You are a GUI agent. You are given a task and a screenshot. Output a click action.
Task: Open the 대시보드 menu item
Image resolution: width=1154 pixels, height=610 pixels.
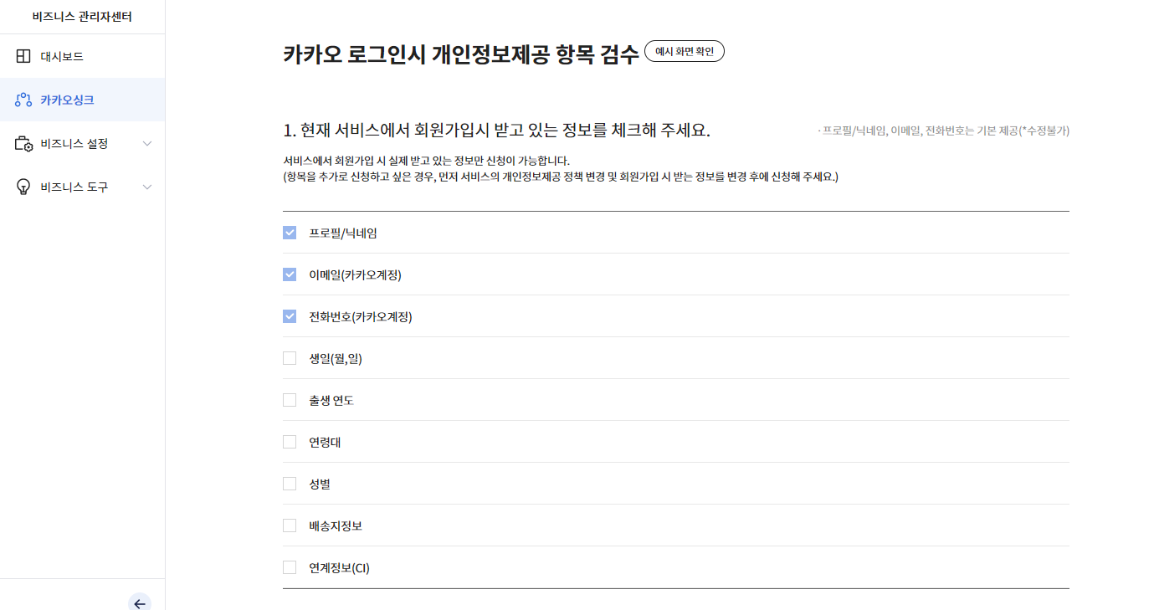82,56
